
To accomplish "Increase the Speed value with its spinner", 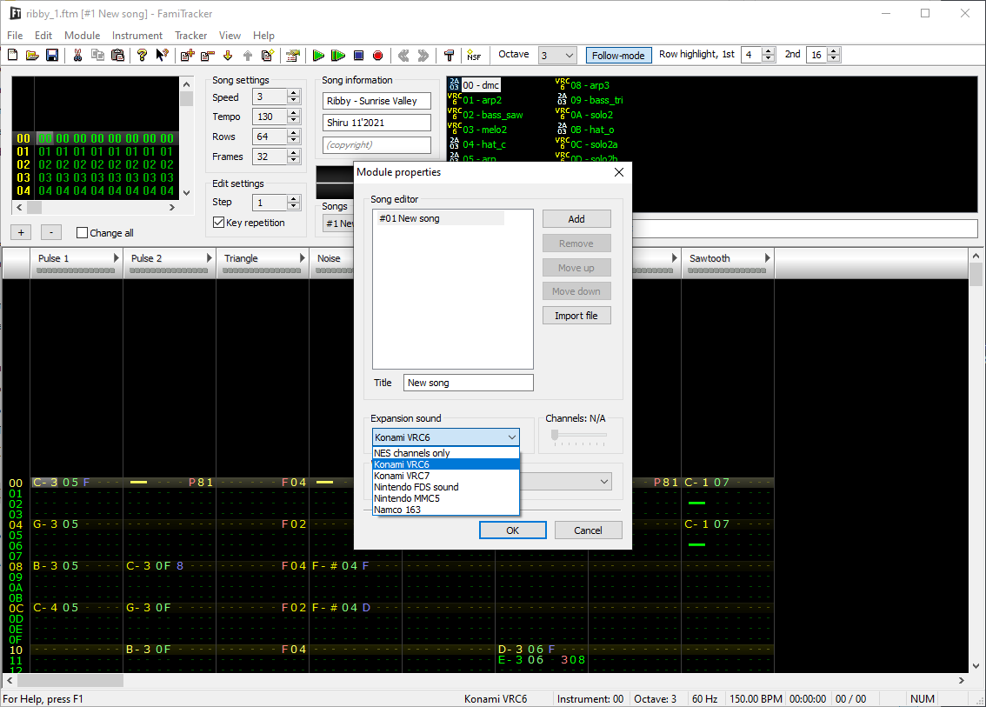I will click(x=294, y=92).
